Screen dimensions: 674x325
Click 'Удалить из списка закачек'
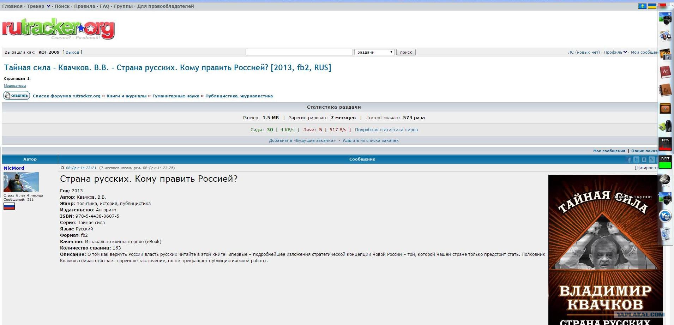371,140
